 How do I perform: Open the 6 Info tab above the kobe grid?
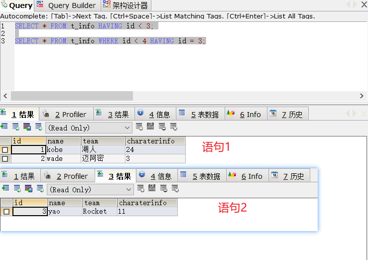coord(245,114)
